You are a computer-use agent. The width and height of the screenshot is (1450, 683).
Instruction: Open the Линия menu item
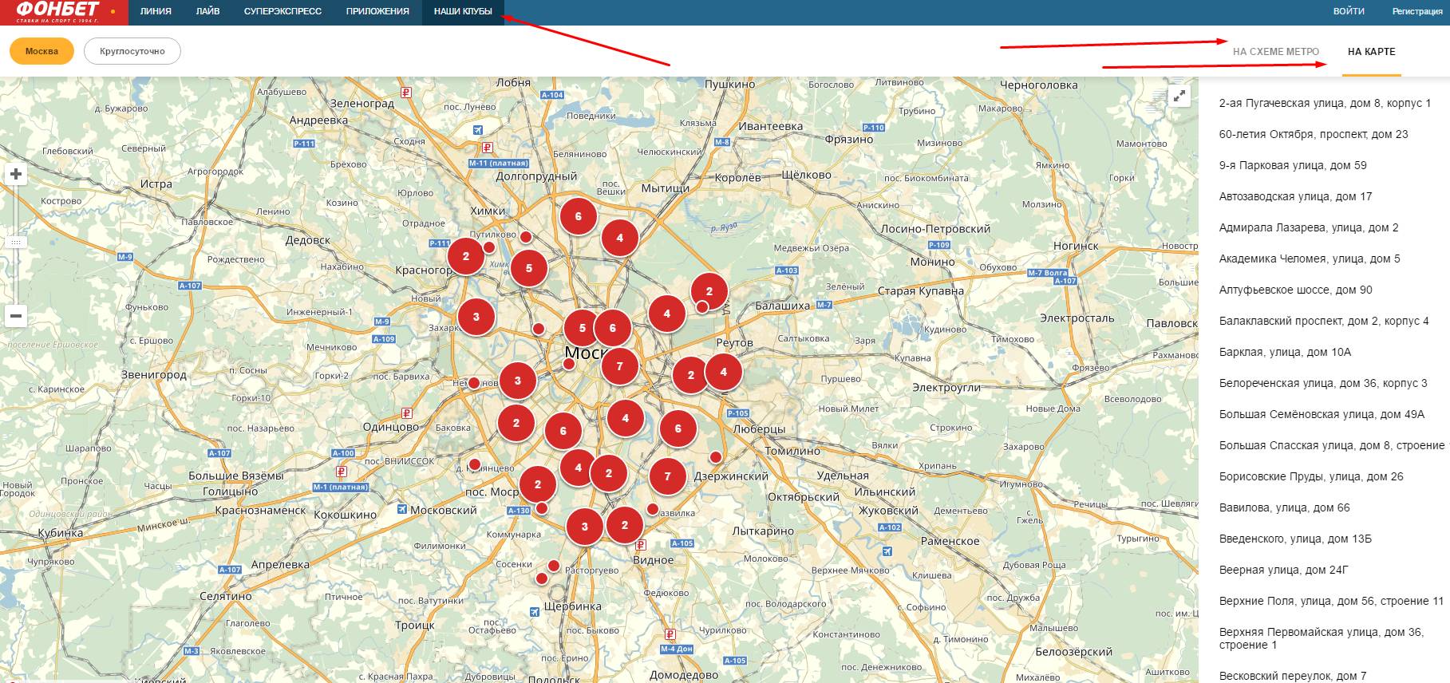[156, 12]
